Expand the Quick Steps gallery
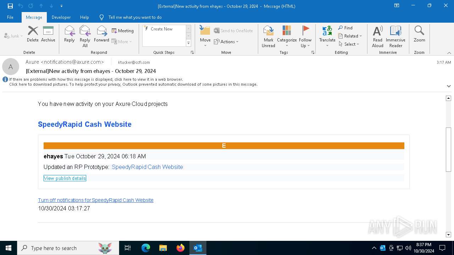This screenshot has height=255, width=454. coord(188,43)
